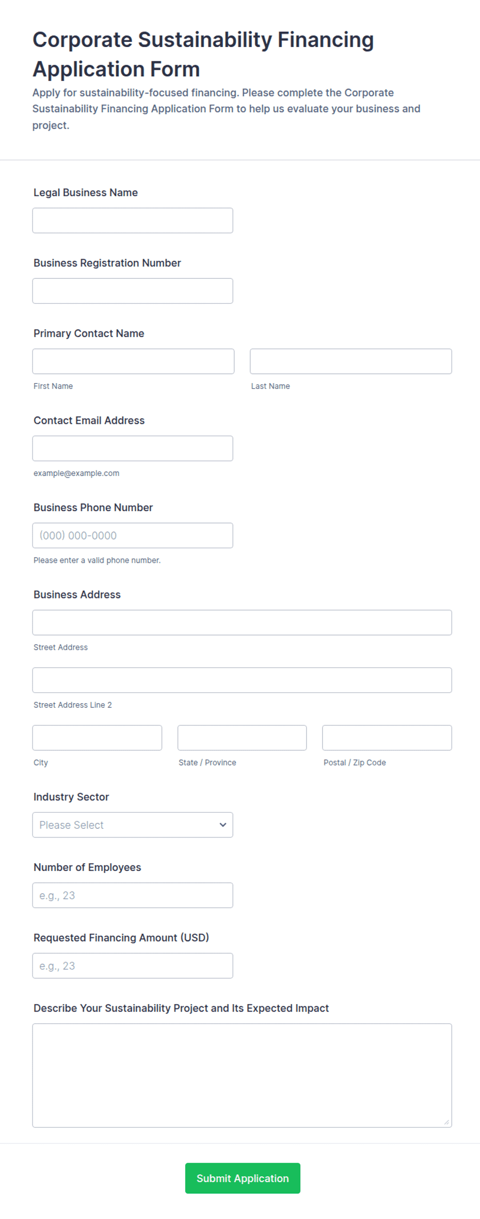Screen dimensions: 480x1219
Task: Select the Street Address Line 2 field
Action: click(242, 680)
